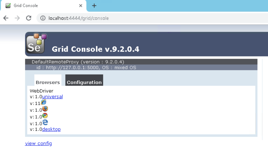The width and height of the screenshot is (268, 152).
Task: Reload the Grid Console page
Action: pyautogui.click(x=29, y=18)
